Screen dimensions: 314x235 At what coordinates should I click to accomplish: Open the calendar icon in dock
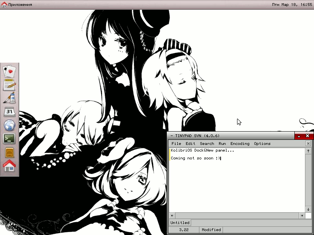pos(9,112)
